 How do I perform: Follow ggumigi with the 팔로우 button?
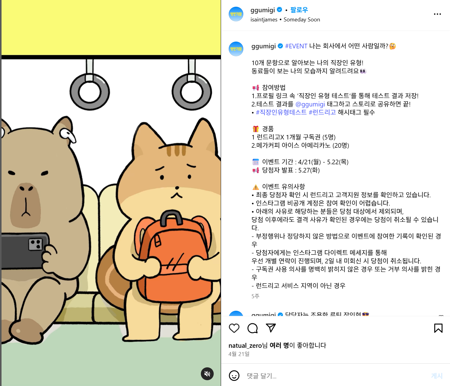point(299,10)
